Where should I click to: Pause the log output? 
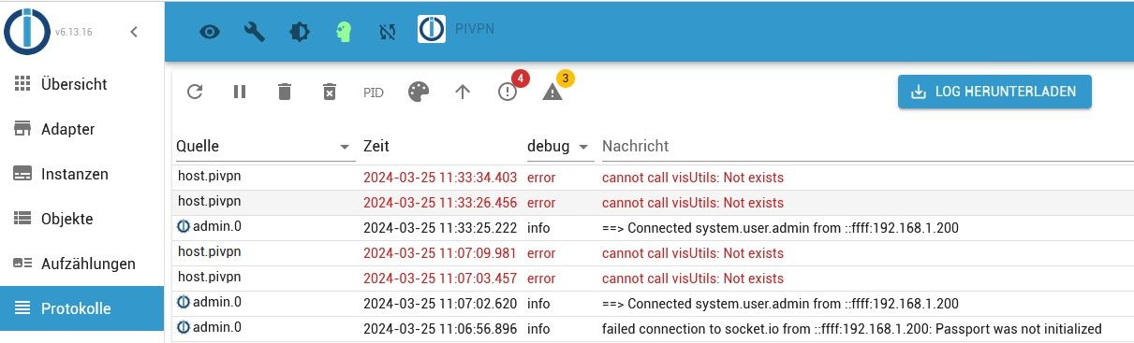tap(240, 92)
